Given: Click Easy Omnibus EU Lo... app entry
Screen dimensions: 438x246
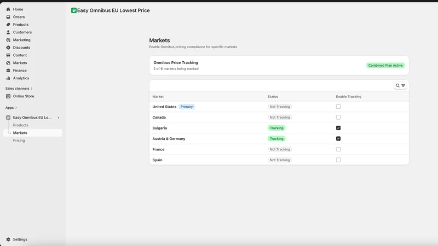Looking at the screenshot, I should click(32, 118).
